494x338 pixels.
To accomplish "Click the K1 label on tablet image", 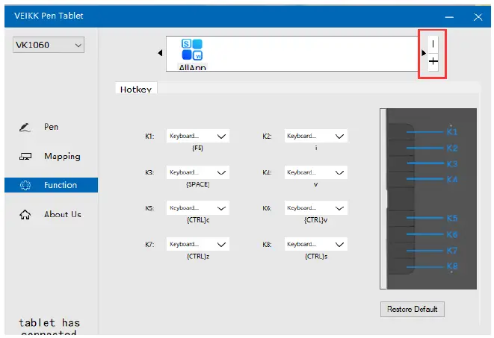I will pos(452,132).
